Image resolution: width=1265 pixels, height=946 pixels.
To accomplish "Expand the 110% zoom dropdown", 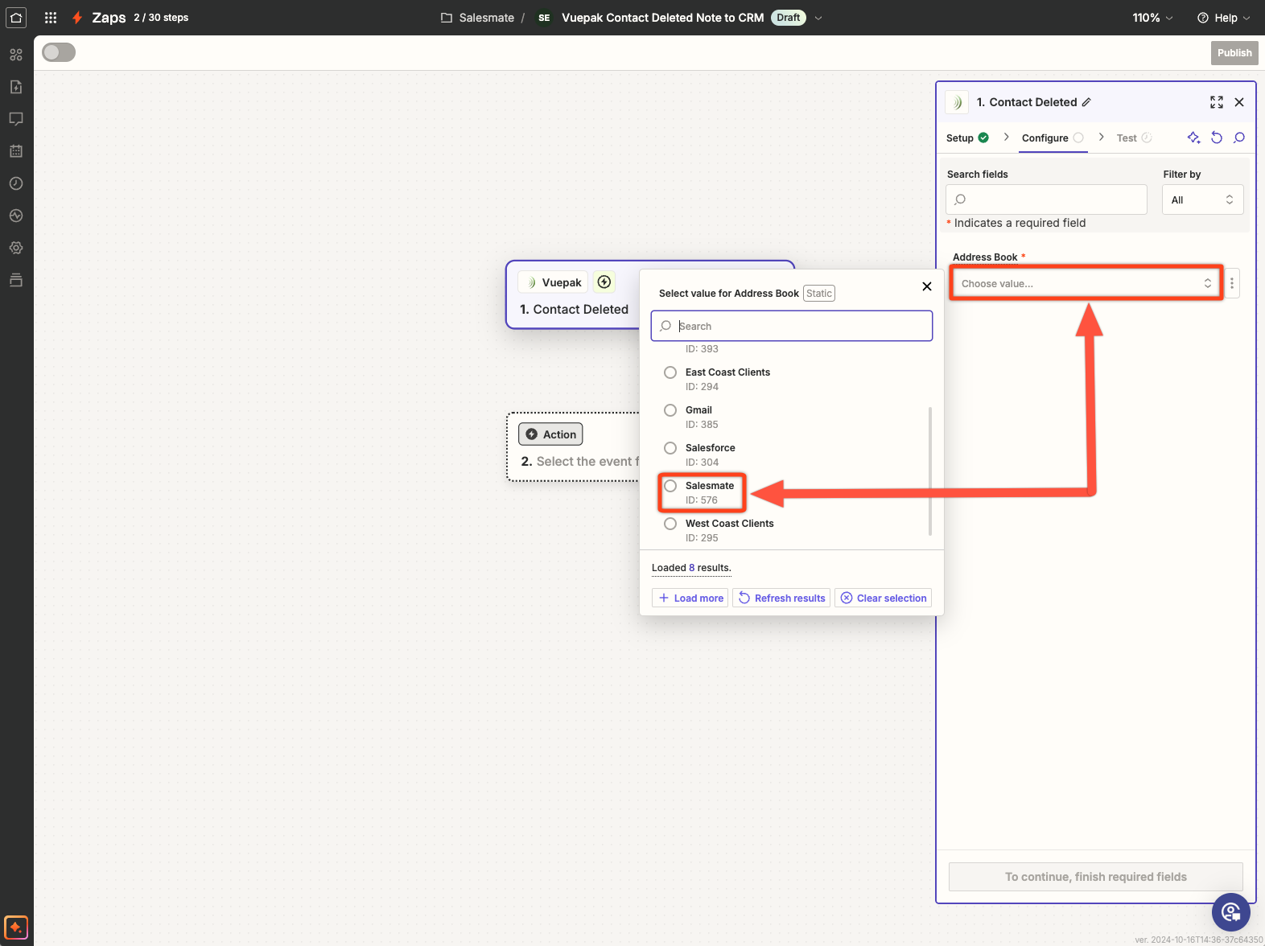I will click(1152, 18).
